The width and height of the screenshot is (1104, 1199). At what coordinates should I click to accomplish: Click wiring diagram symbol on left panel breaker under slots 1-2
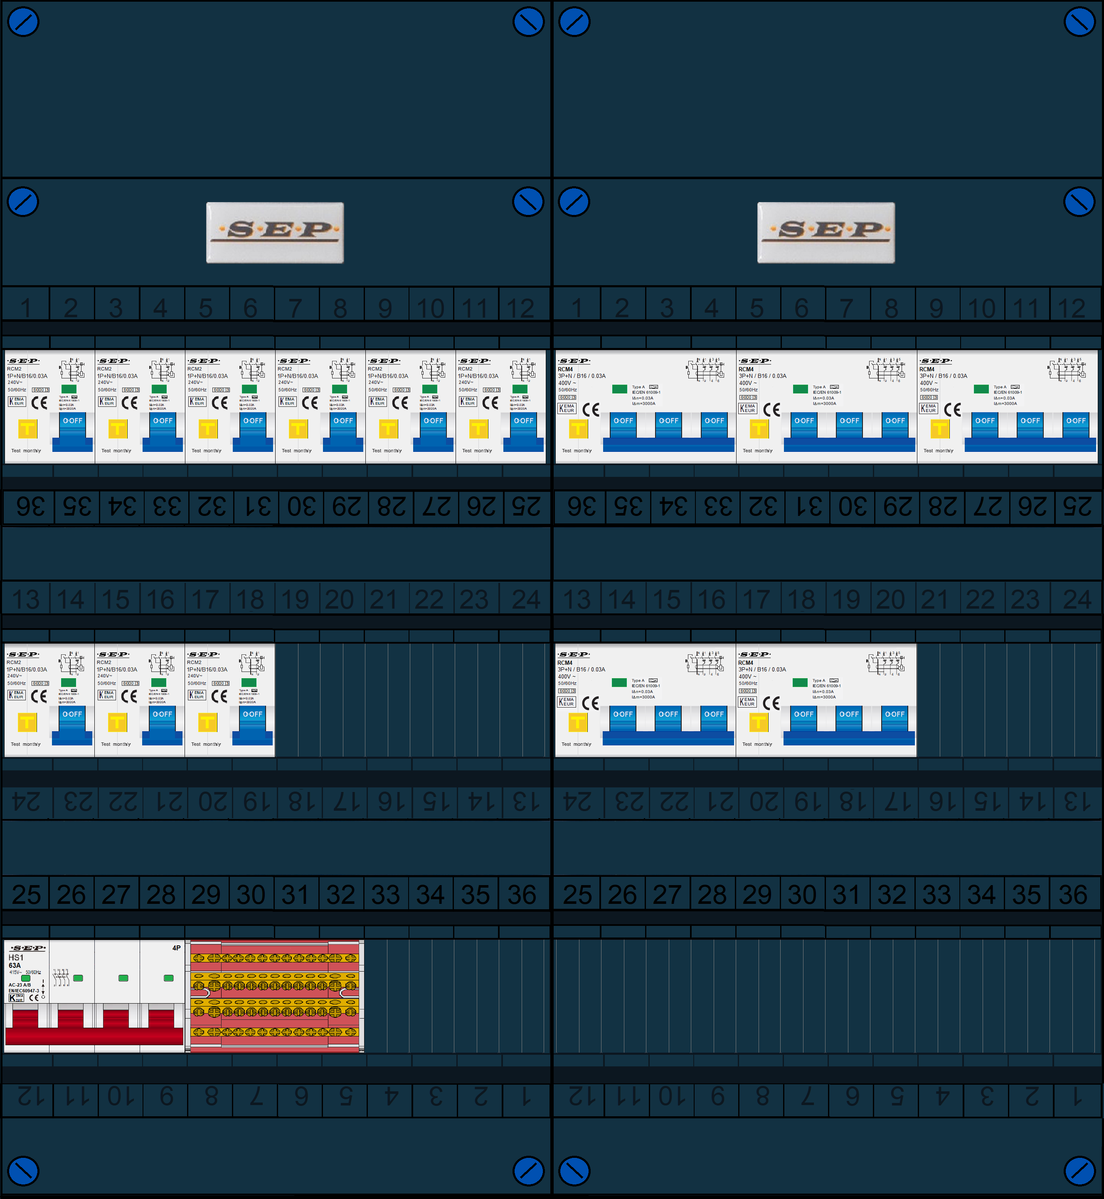(x=72, y=370)
